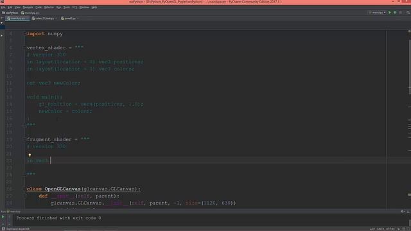Image resolution: width=411 pixels, height=231 pixels.
Task: Click the cursor position indicator in status bar
Action: (x=372, y=229)
